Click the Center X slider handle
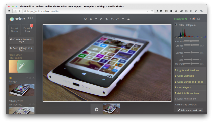 tap(192, 45)
